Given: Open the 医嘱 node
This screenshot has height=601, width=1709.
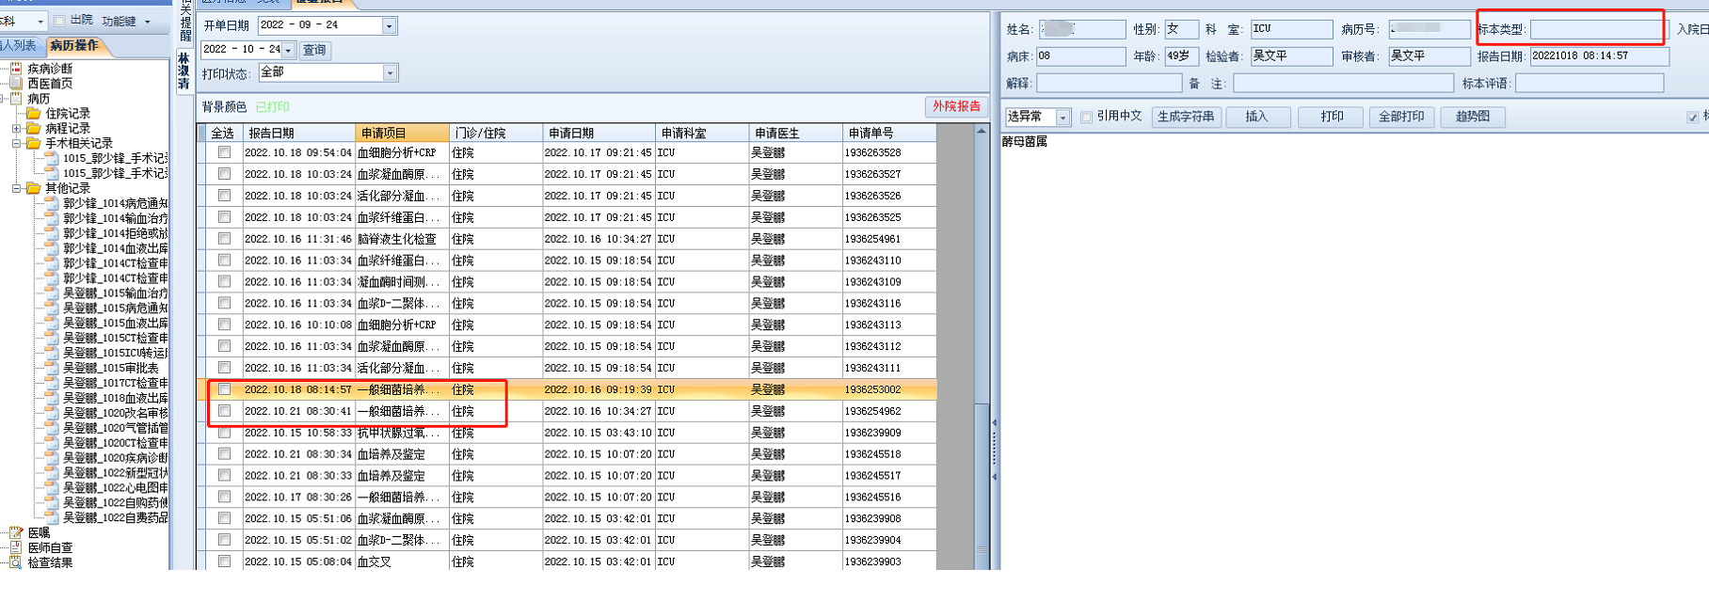Looking at the screenshot, I should [x=39, y=533].
